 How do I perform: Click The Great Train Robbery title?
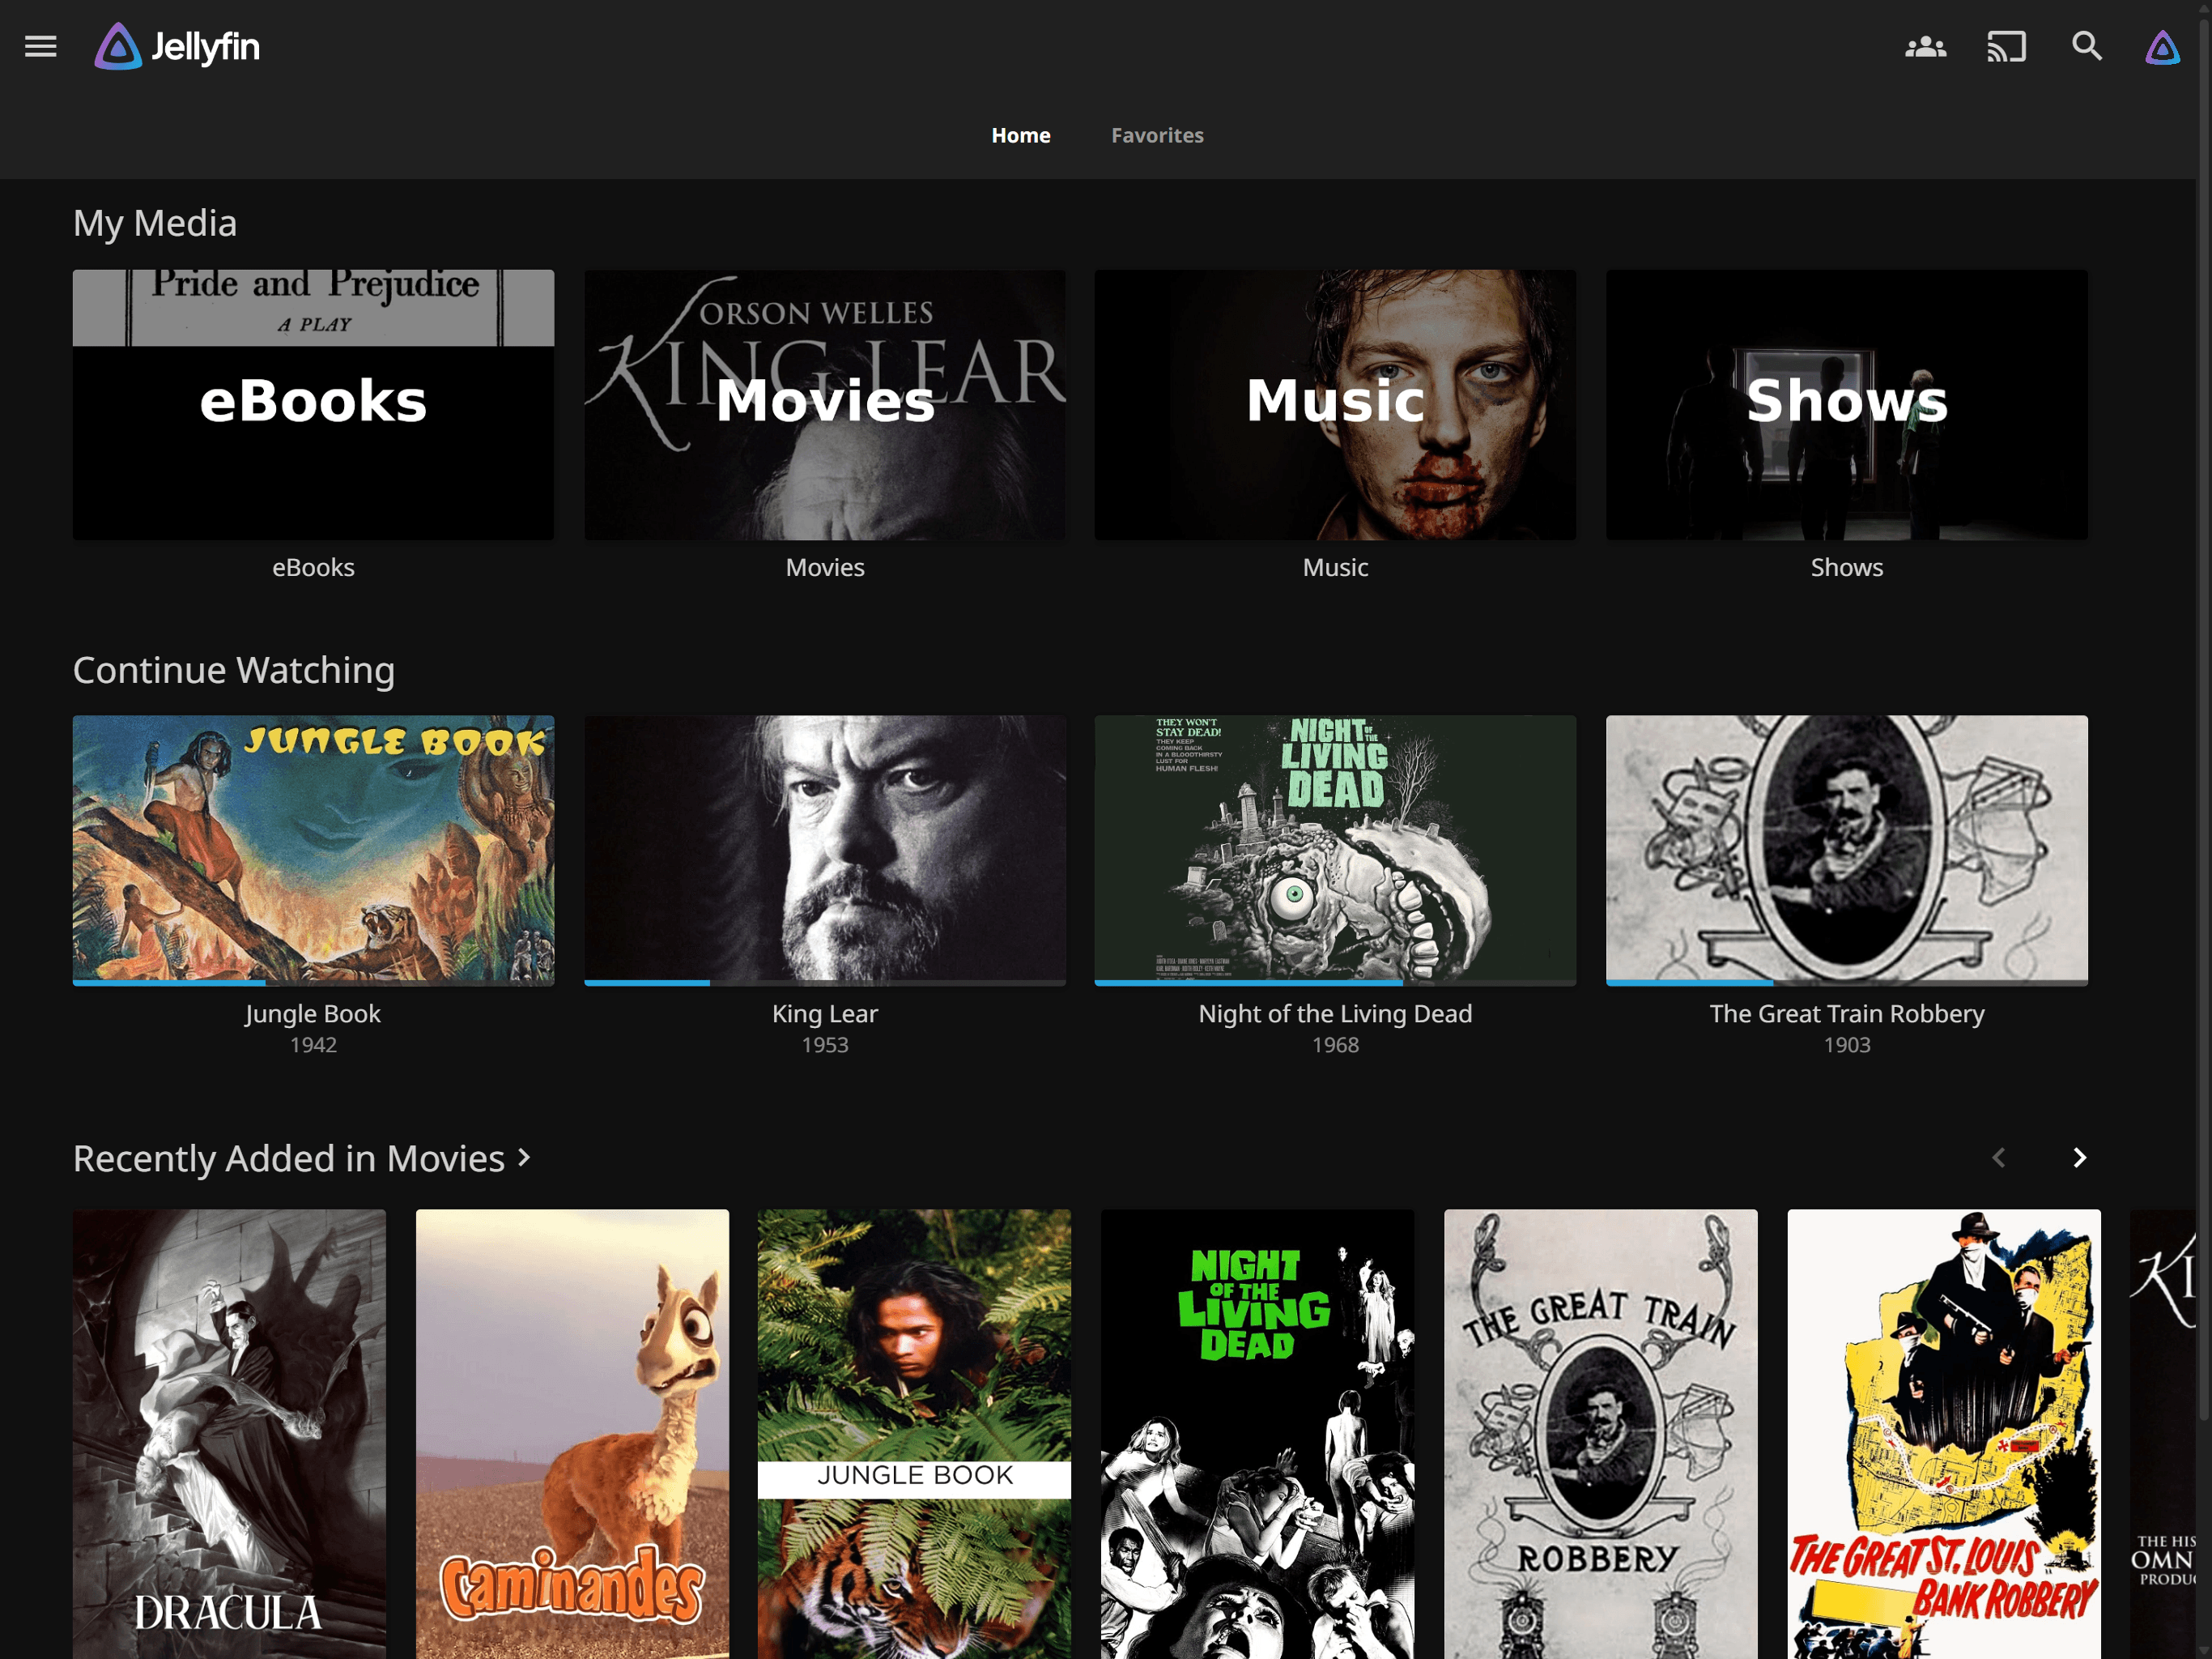pyautogui.click(x=1846, y=1013)
